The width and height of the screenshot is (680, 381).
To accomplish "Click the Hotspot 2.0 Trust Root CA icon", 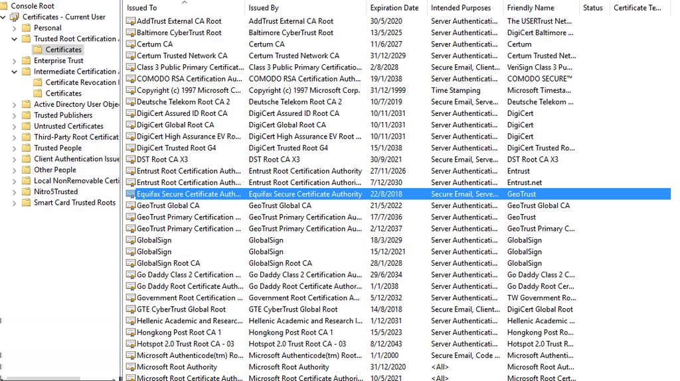I will click(131, 344).
